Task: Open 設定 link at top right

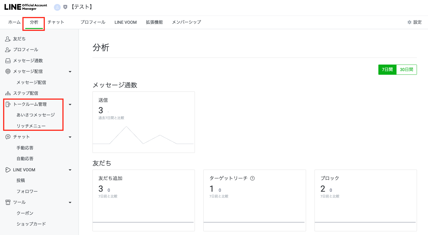Action: click(x=414, y=22)
